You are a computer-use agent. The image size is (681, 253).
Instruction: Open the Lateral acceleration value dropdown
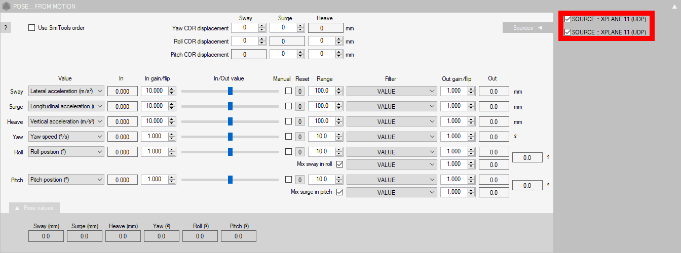(x=66, y=91)
